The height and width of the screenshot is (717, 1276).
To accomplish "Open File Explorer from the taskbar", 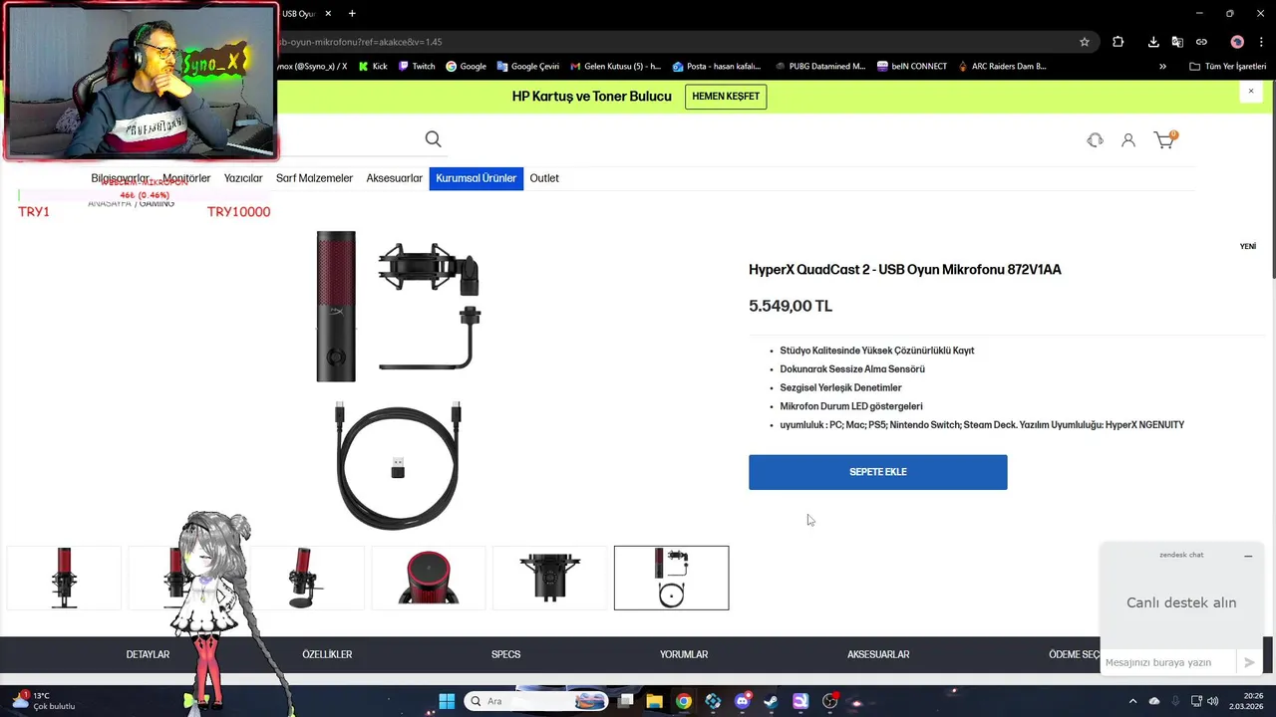I will tap(654, 701).
